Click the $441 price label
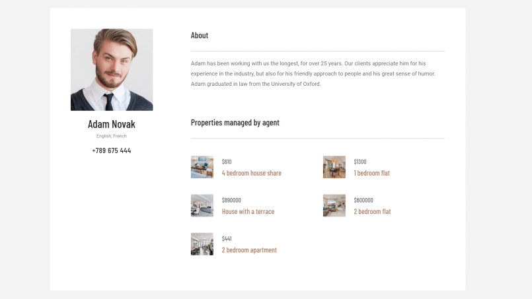Viewport: 532px width, 299px height. pos(227,239)
